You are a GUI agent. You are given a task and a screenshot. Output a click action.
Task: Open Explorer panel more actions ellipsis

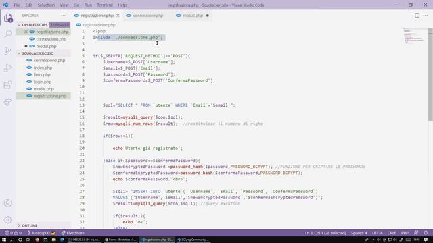(64, 16)
